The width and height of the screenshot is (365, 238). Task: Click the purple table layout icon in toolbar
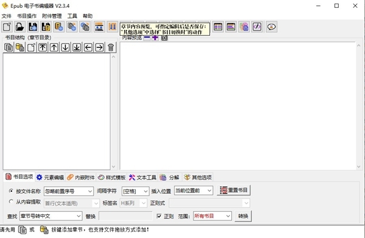coord(218,27)
